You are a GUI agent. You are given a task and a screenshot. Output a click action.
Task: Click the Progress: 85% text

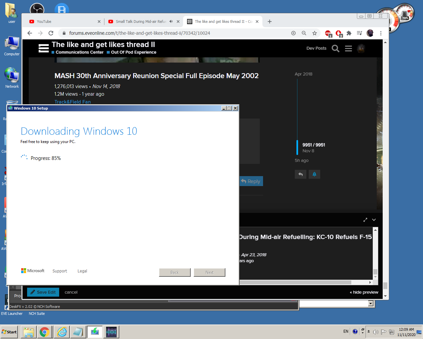point(46,158)
